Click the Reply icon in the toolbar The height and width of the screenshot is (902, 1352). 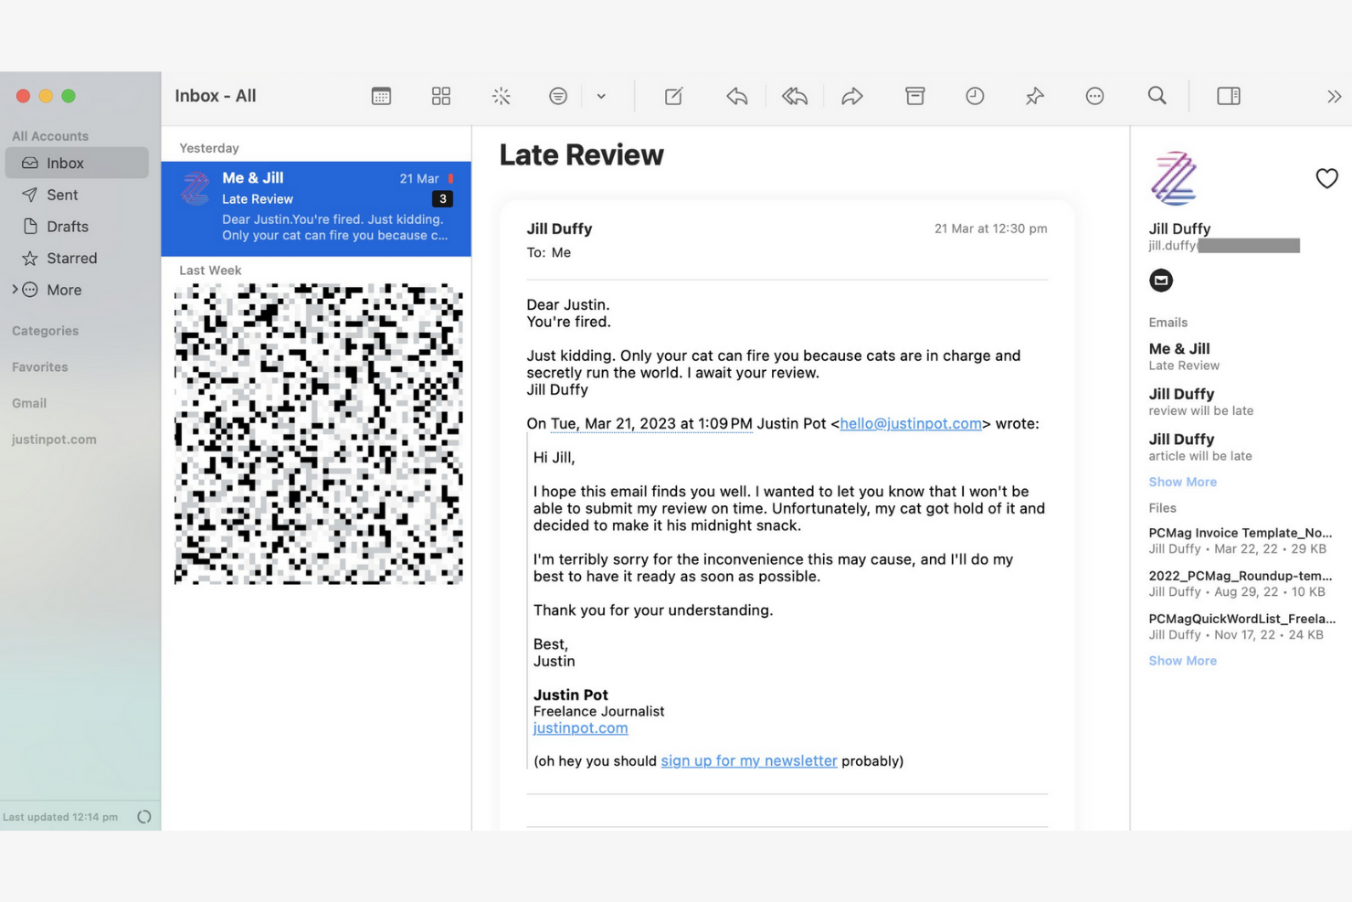736,95
